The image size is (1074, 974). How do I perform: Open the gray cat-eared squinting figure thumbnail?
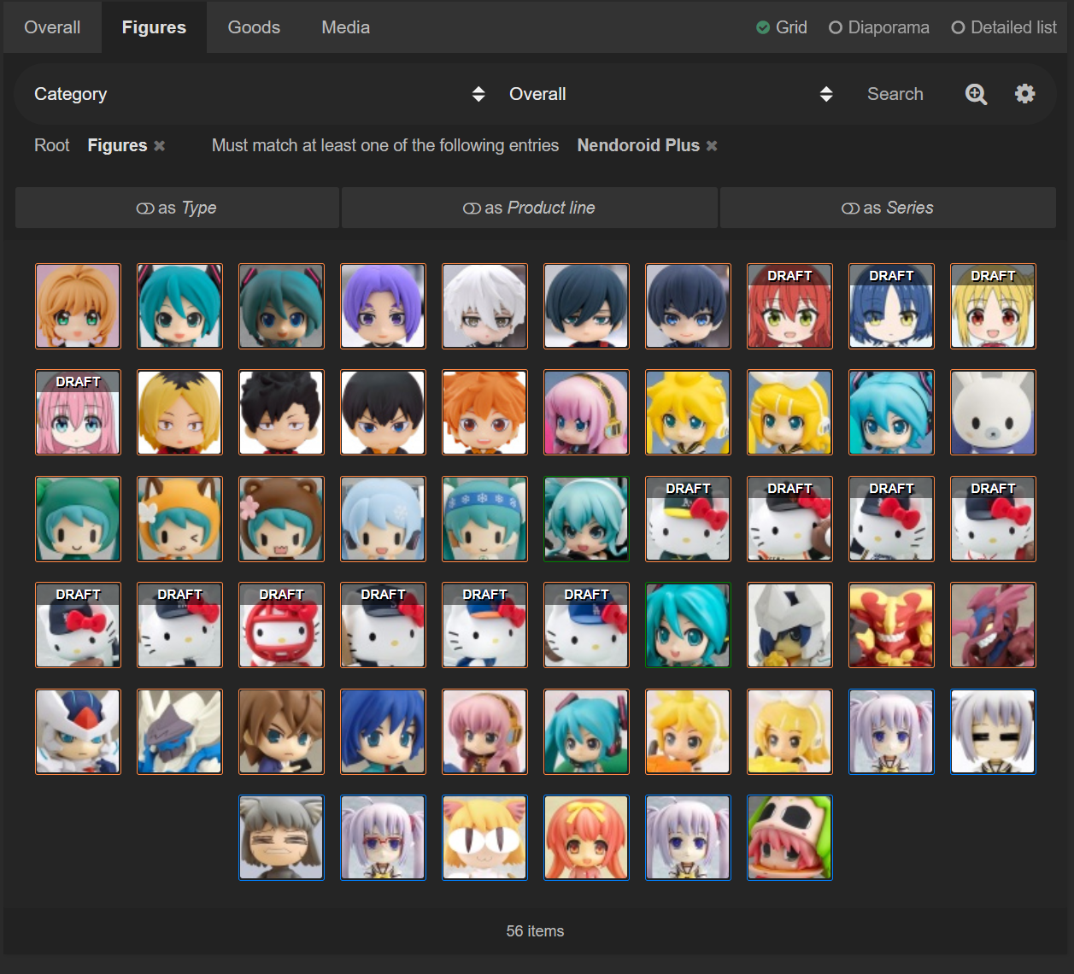click(281, 837)
